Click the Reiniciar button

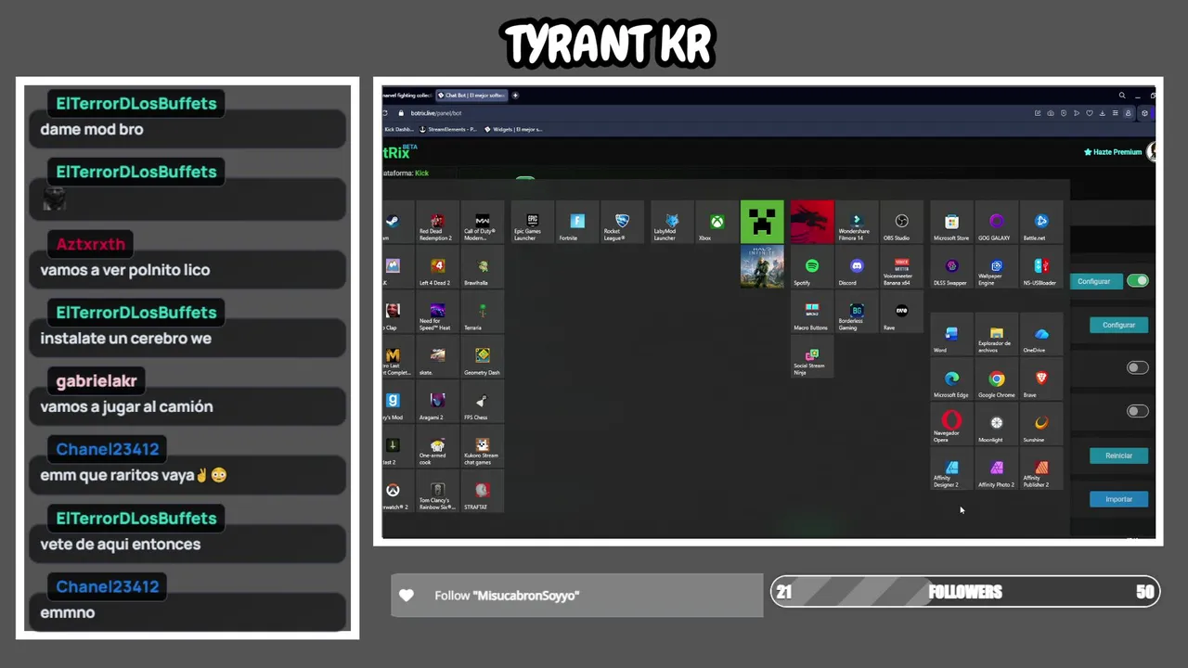point(1118,456)
